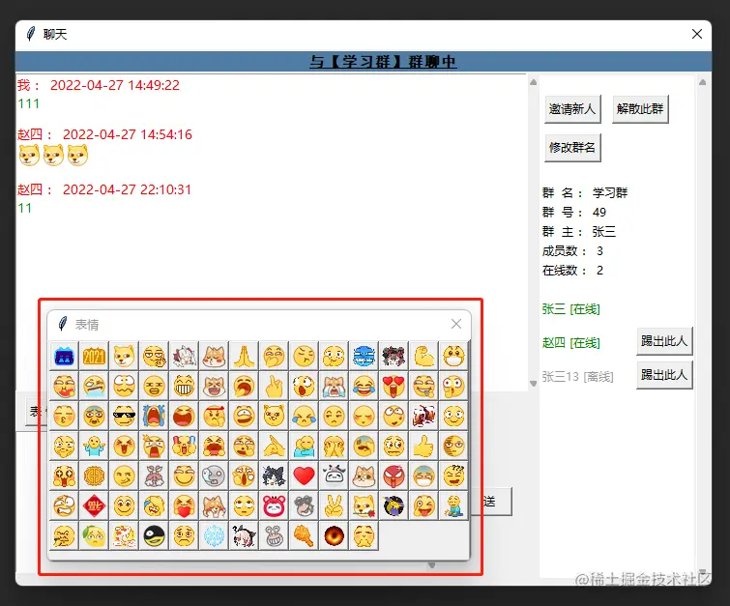Choose the chicken drumstick emoji

coord(304,536)
